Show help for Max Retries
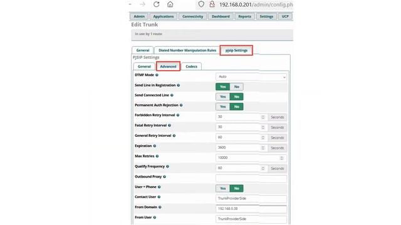This screenshot has height=225, width=401. (157, 156)
